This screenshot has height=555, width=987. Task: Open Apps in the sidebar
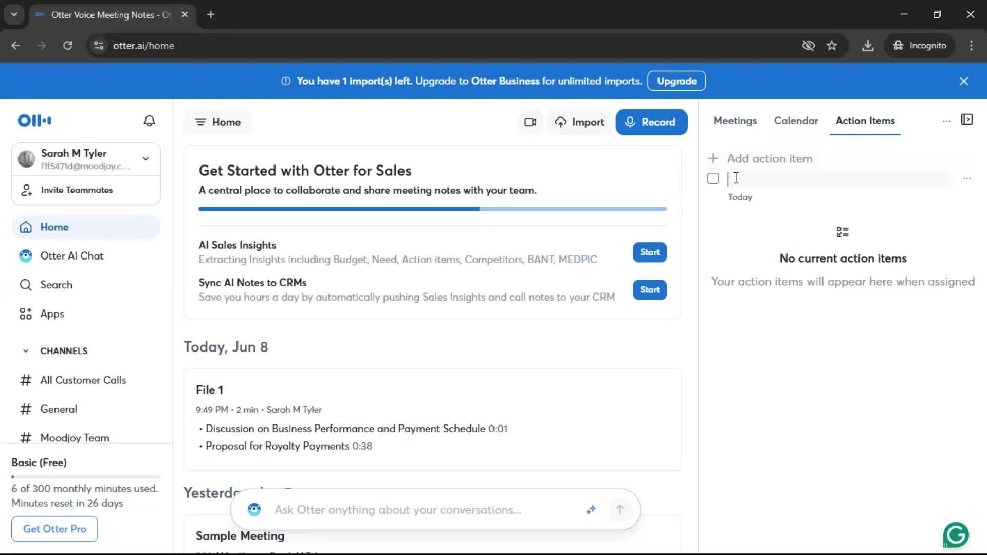coord(86,314)
